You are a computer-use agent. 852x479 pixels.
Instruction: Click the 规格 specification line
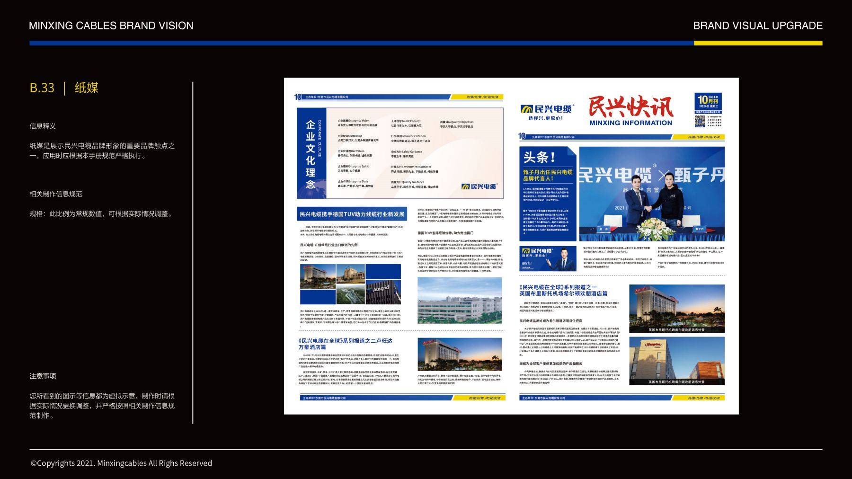coord(102,213)
